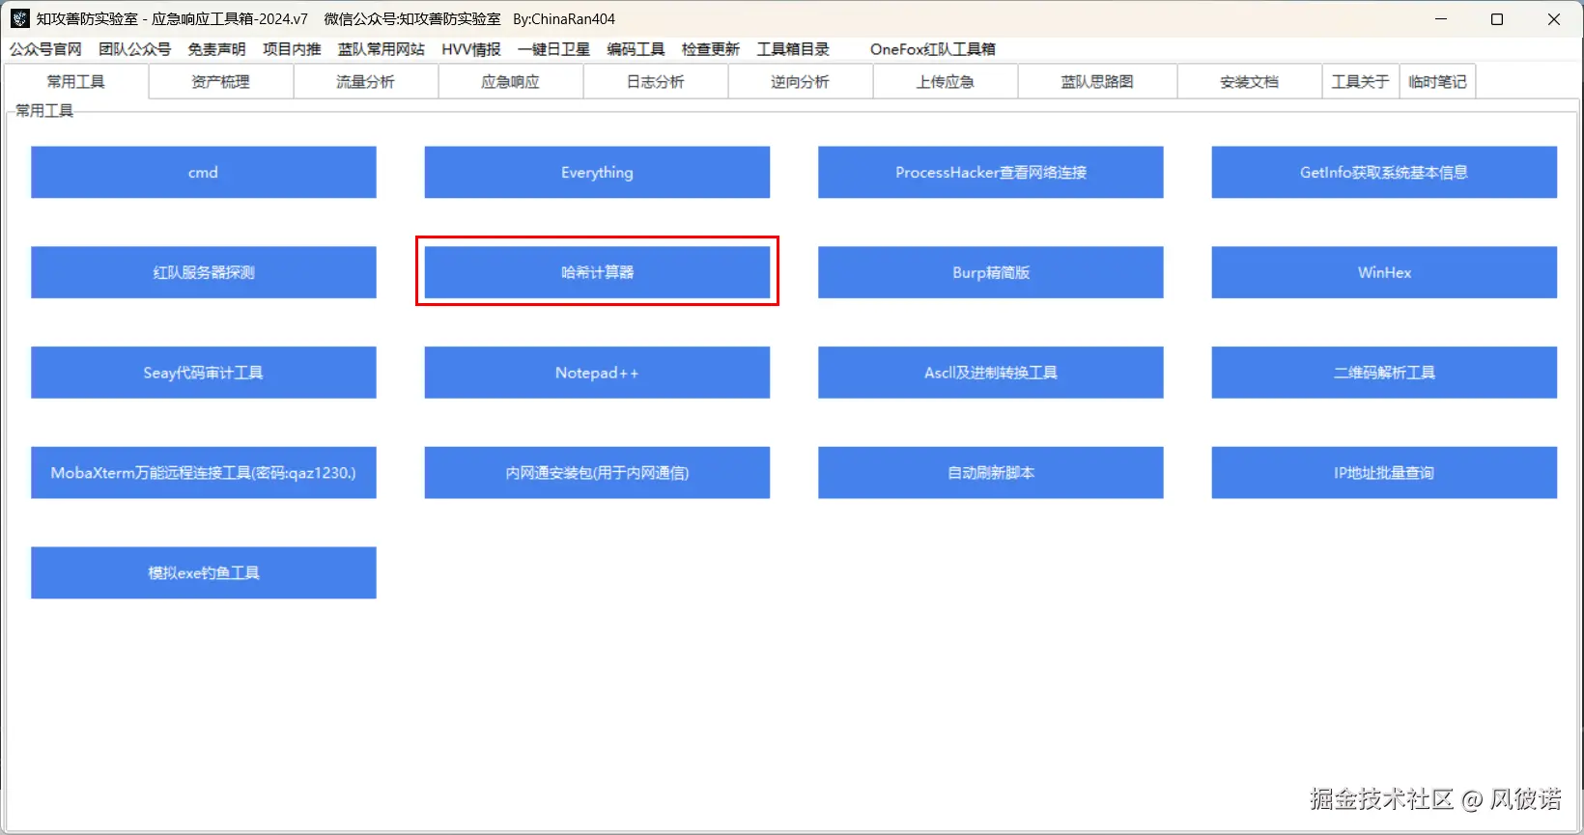Open the 项目内推 menu
The image size is (1584, 835).
tap(292, 49)
